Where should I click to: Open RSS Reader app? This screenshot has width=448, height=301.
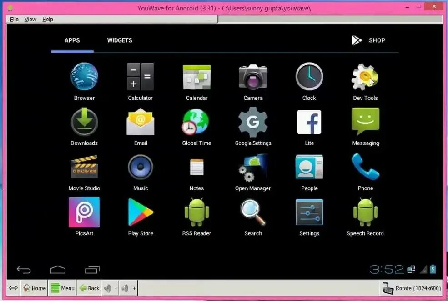[x=196, y=212]
